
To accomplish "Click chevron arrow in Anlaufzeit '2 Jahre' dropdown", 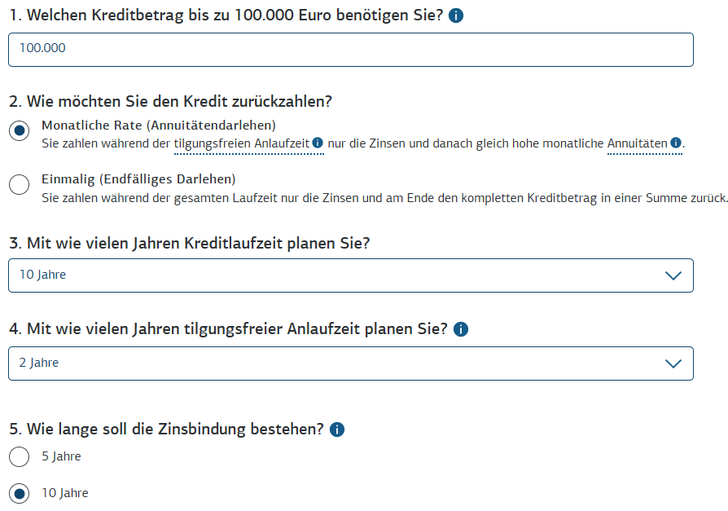I will click(673, 363).
